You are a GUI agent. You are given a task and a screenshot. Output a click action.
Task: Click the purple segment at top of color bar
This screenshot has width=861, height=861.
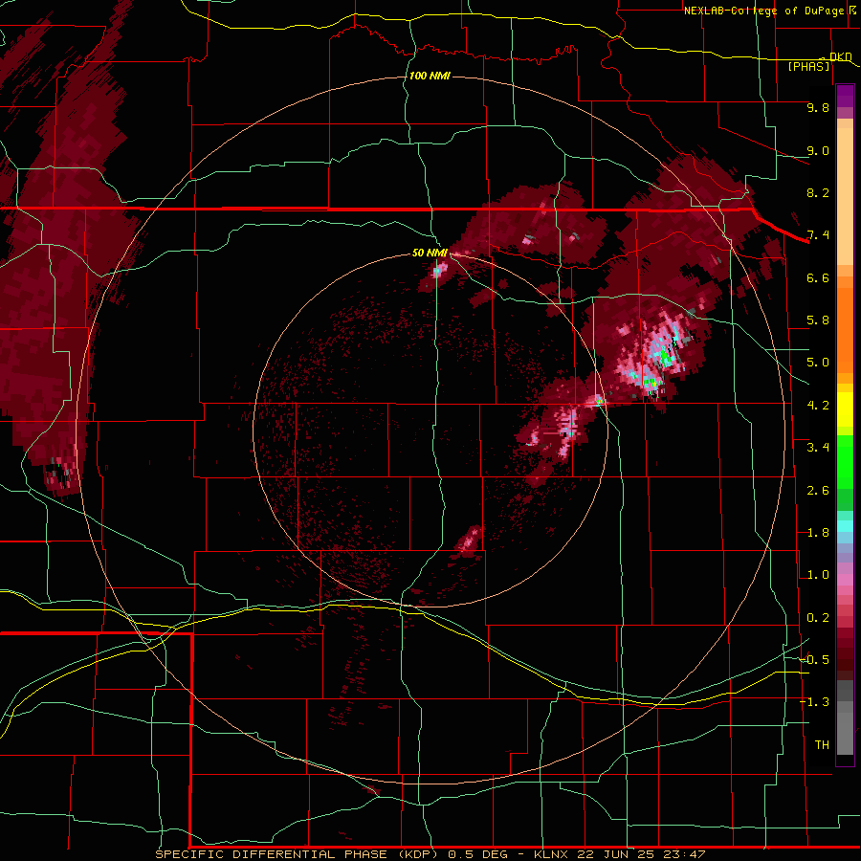pyautogui.click(x=845, y=96)
